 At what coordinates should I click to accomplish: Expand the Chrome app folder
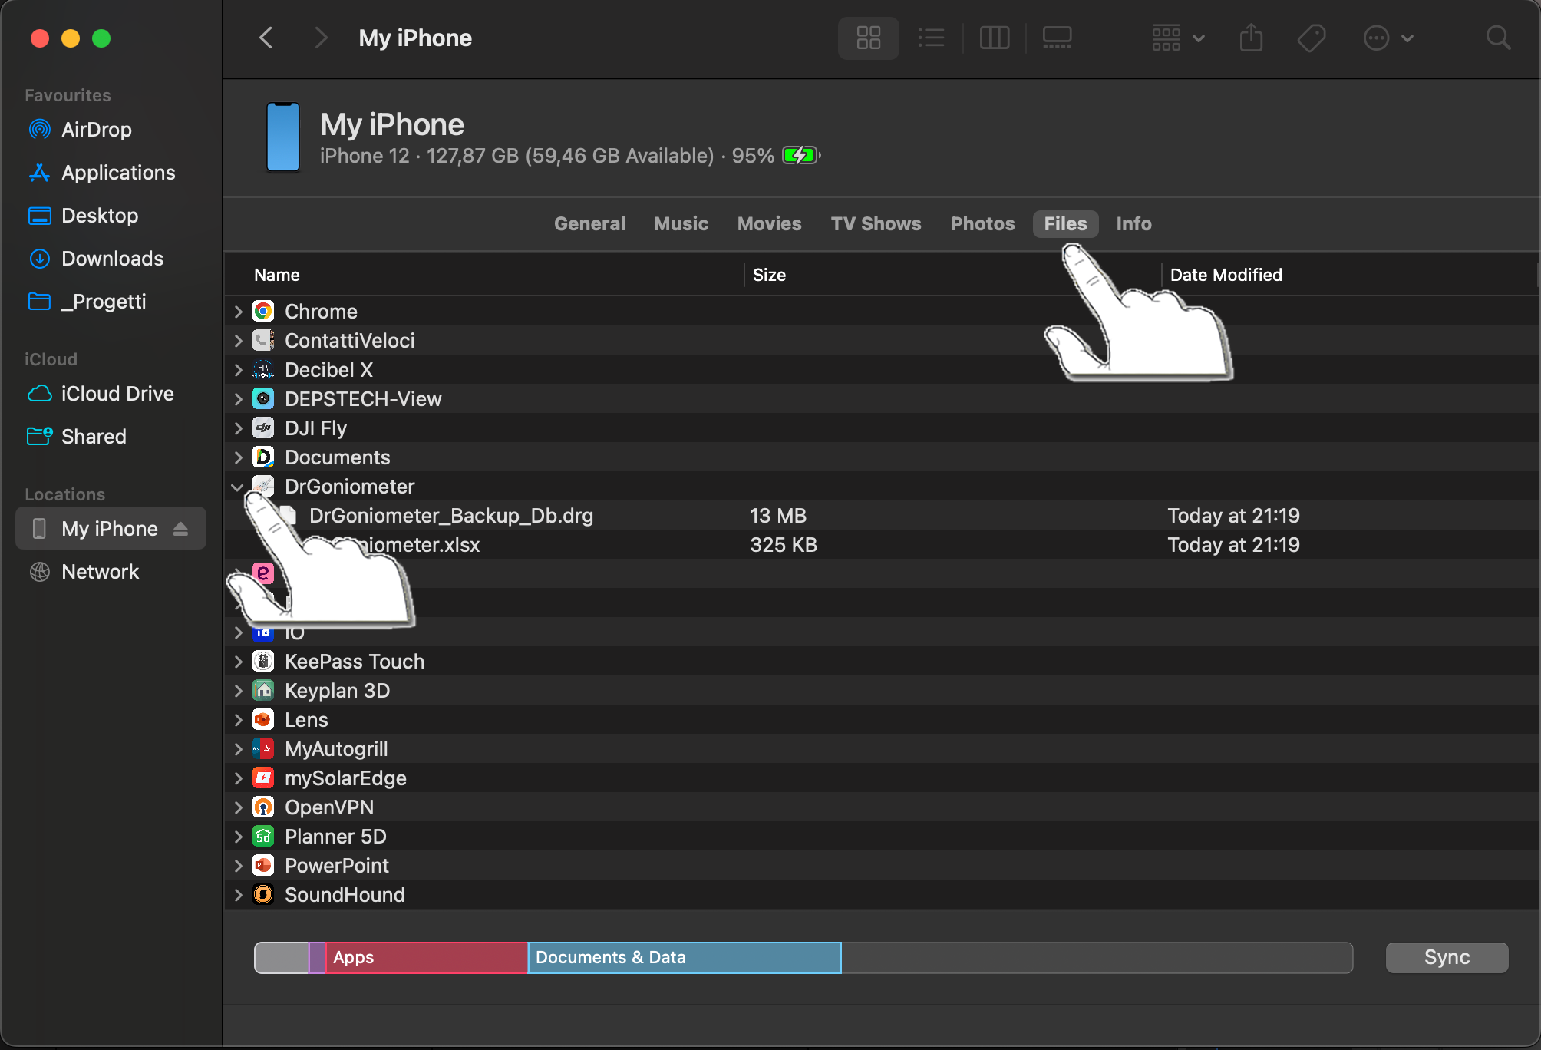[238, 312]
